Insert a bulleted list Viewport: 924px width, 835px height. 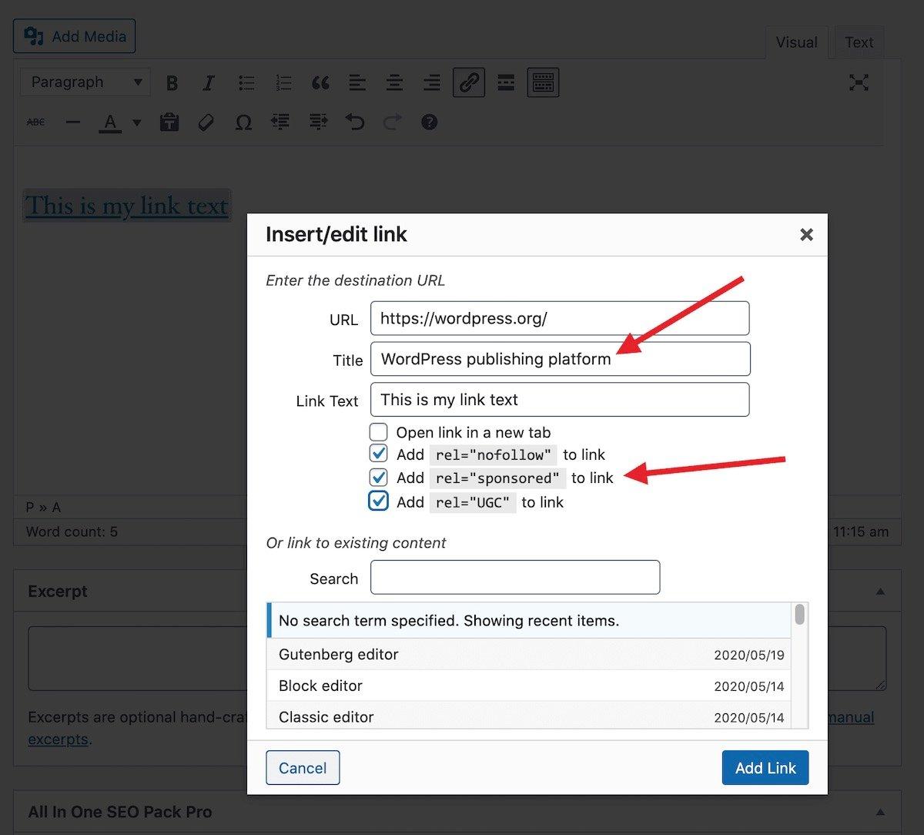[x=246, y=82]
